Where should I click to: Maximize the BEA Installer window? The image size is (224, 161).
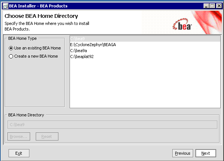(x=212, y=6)
